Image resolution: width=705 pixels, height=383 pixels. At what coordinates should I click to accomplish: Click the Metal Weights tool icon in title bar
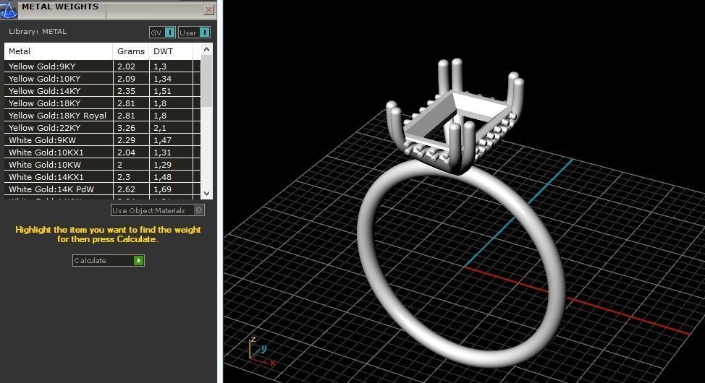pyautogui.click(x=8, y=9)
